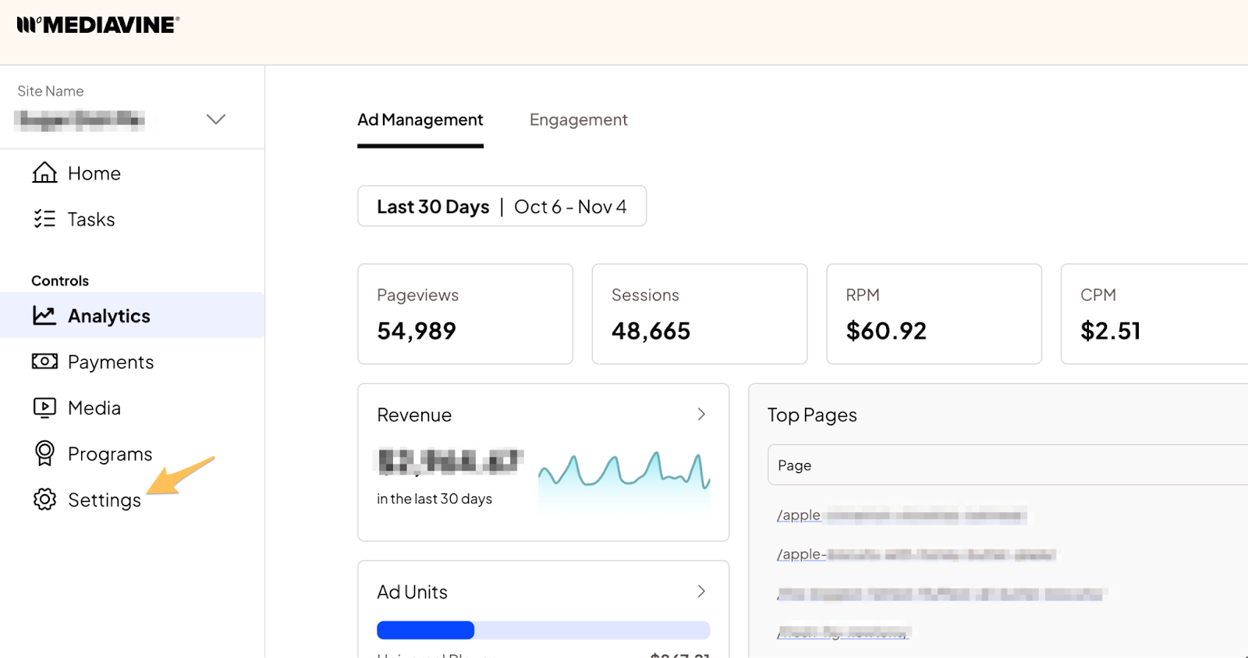Click the Pageviews stat card
1248x658 pixels.
pyautogui.click(x=465, y=314)
